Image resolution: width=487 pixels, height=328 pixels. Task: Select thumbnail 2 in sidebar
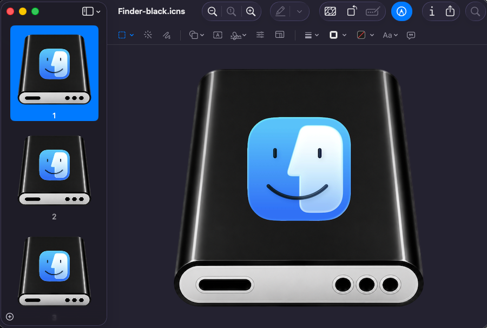[54, 170]
